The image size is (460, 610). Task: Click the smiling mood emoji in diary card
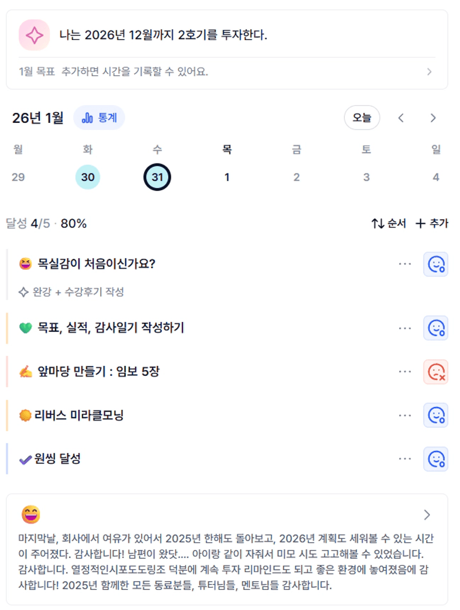pyautogui.click(x=31, y=515)
